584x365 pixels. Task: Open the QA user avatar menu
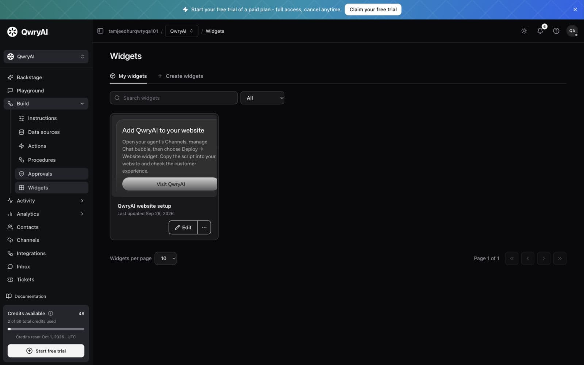point(572,31)
